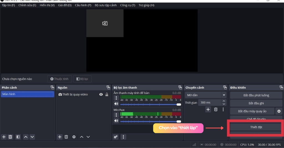The width and height of the screenshot is (284, 148).
Task: Click Bắt đầu máy quay ảo button
Action: pos(252,111)
